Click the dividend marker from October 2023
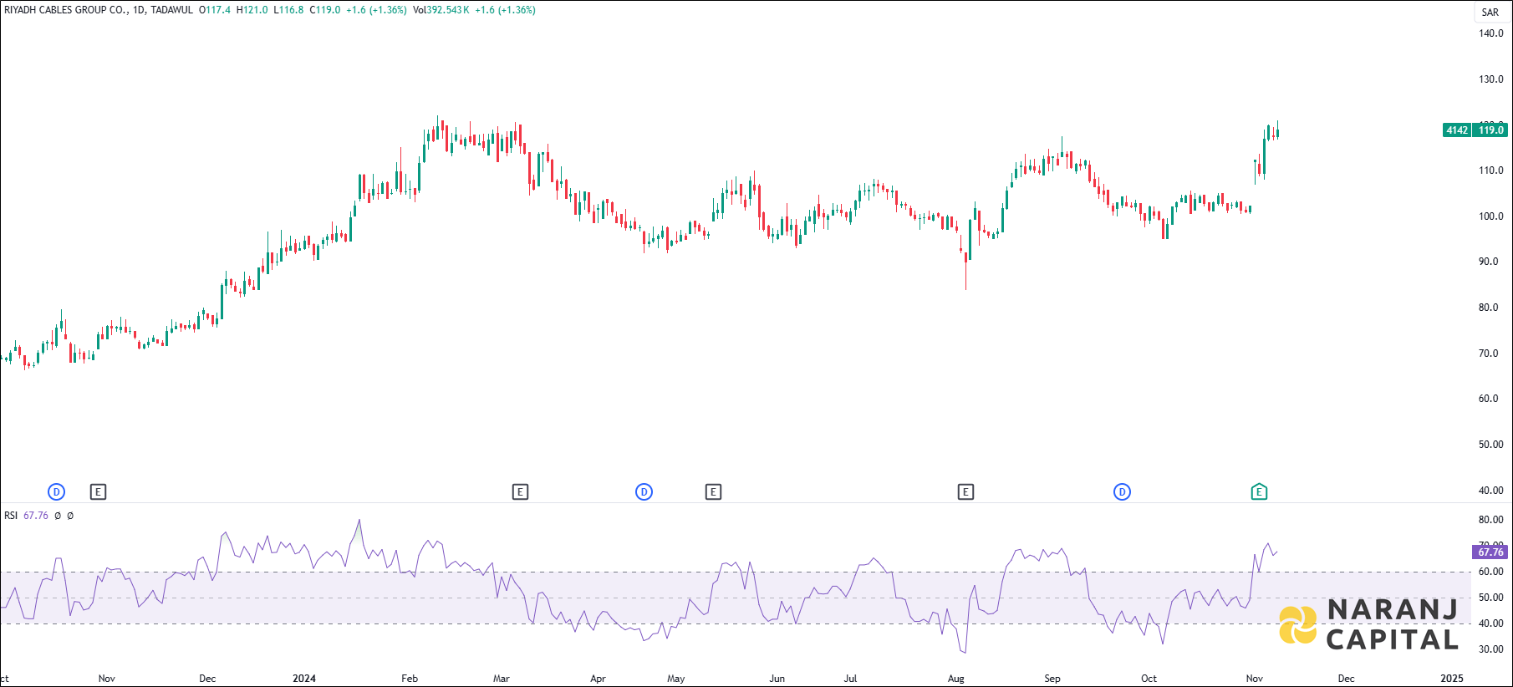 (56, 491)
